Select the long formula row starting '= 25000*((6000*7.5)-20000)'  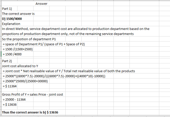(54, 76)
